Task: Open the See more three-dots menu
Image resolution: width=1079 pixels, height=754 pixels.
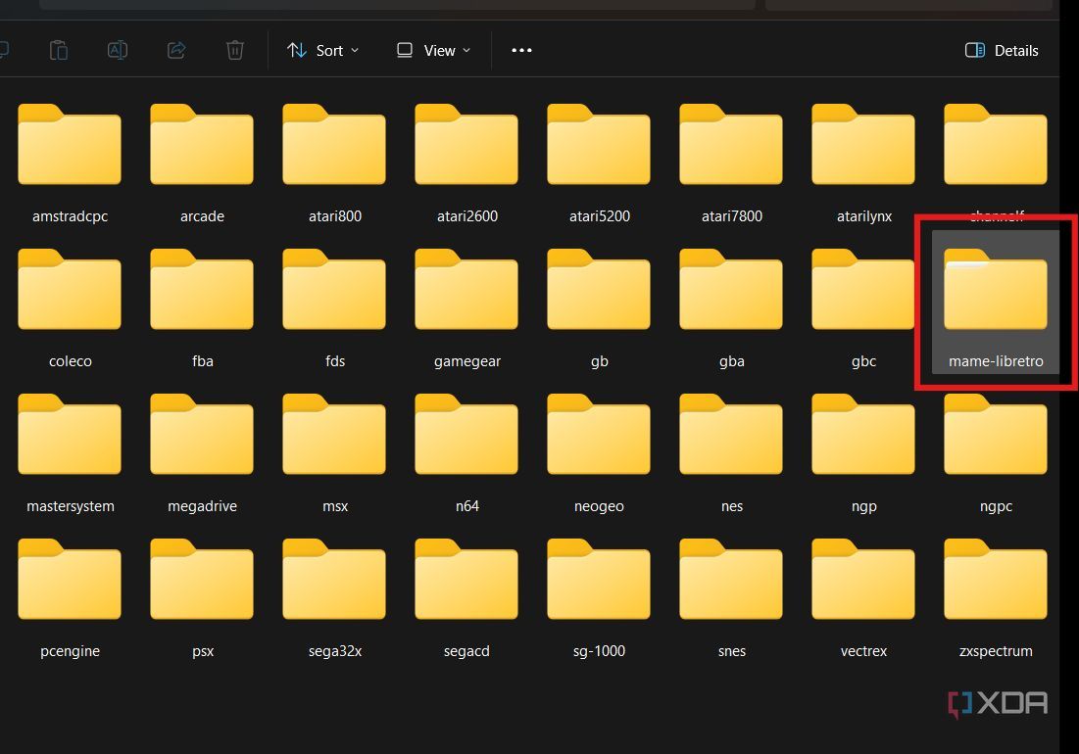Action: tap(521, 50)
